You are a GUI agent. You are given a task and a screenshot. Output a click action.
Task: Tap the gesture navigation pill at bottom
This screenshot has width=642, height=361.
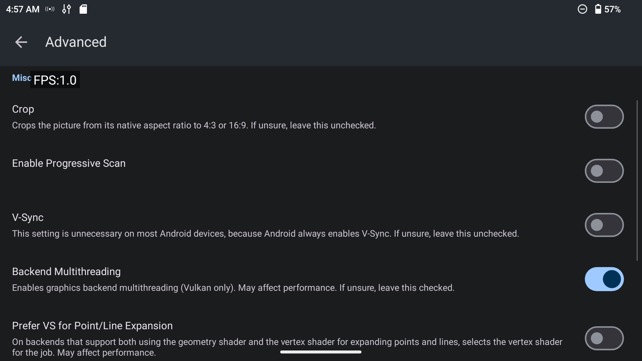tap(321, 352)
